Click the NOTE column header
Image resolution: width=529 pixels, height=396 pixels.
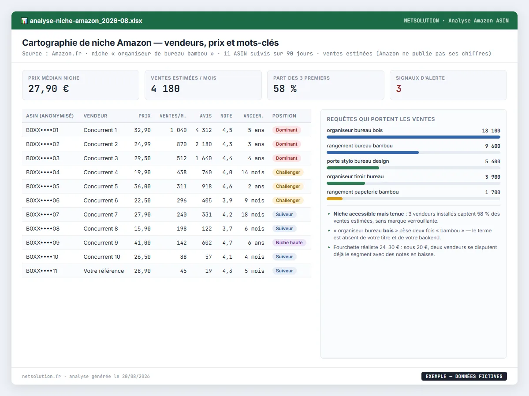226,116
